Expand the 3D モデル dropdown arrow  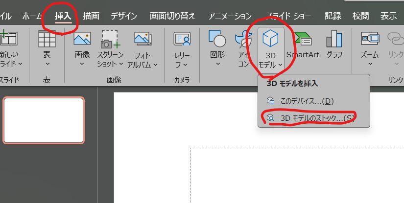point(280,65)
